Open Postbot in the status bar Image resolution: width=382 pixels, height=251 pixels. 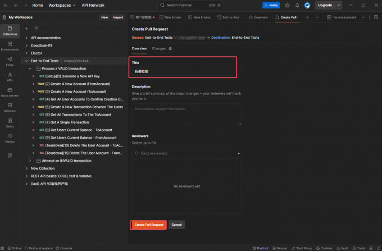(260, 248)
